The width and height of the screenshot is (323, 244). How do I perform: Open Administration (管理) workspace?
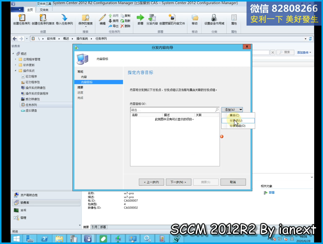coord(46,218)
